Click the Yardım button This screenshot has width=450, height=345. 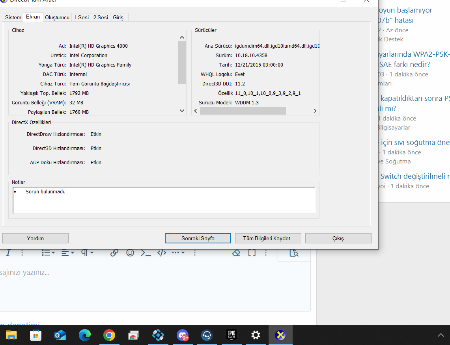[x=35, y=238]
